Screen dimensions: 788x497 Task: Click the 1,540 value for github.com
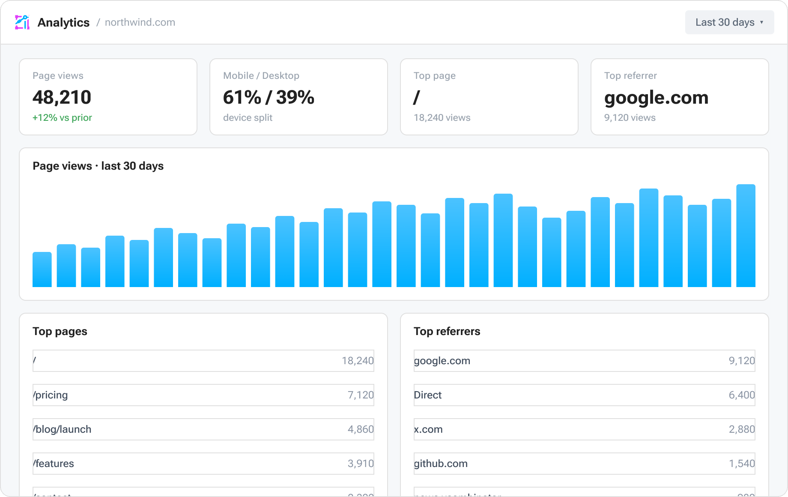pos(742,464)
